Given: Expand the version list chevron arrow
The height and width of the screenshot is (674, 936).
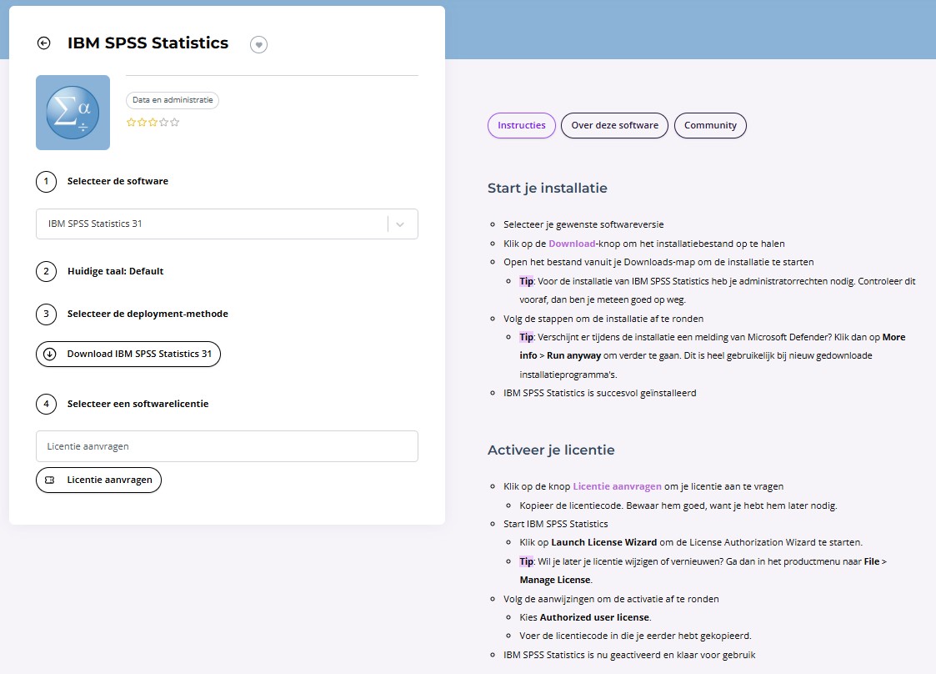Looking at the screenshot, I should tap(400, 224).
